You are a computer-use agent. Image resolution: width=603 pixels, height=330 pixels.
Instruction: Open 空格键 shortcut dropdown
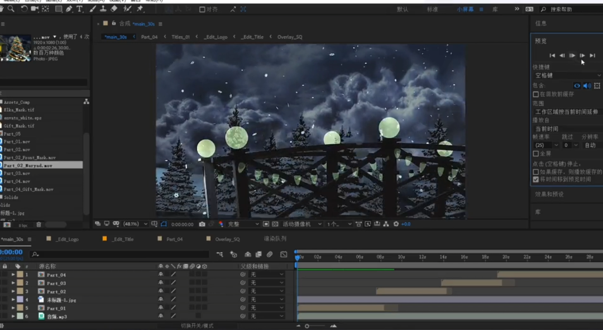tap(568, 75)
